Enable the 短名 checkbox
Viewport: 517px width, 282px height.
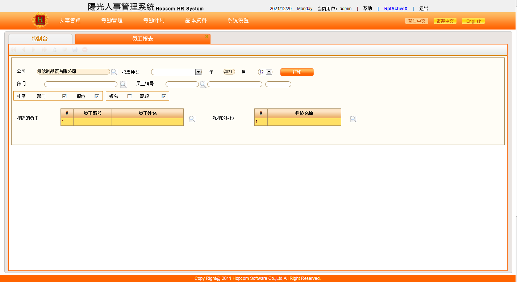pyautogui.click(x=129, y=96)
